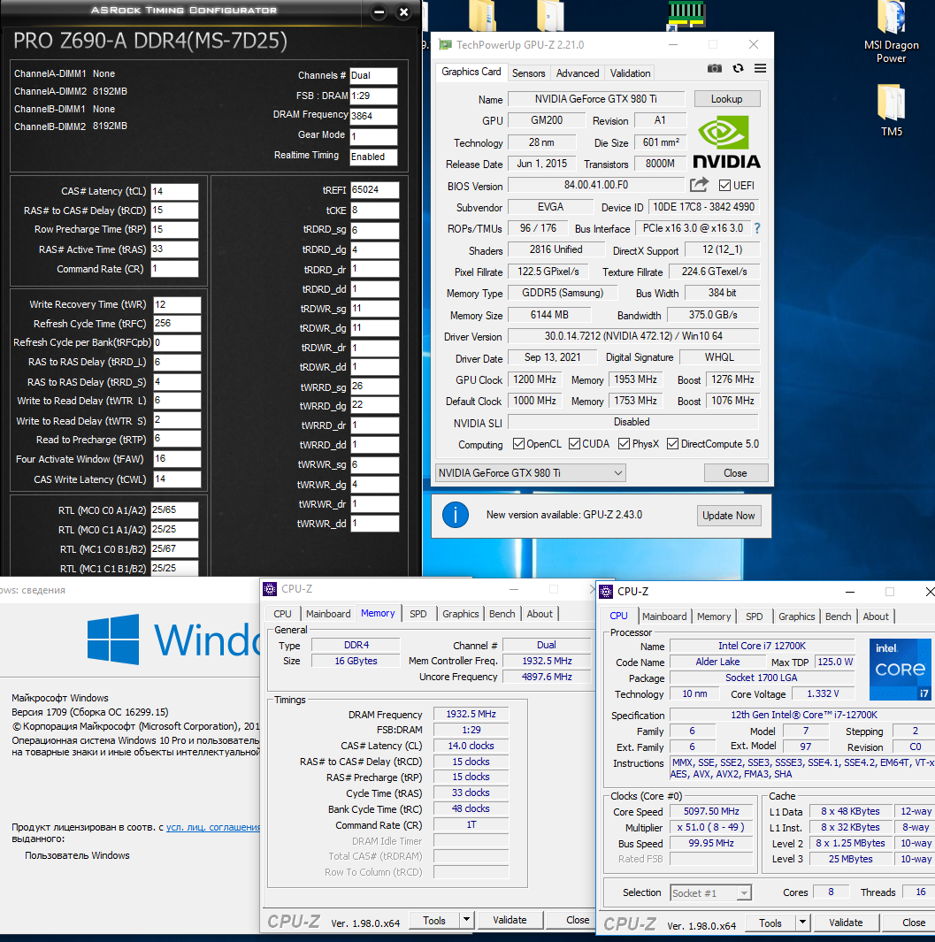Open the TM5 desktop folder
This screenshot has width=935, height=942.
(891, 111)
